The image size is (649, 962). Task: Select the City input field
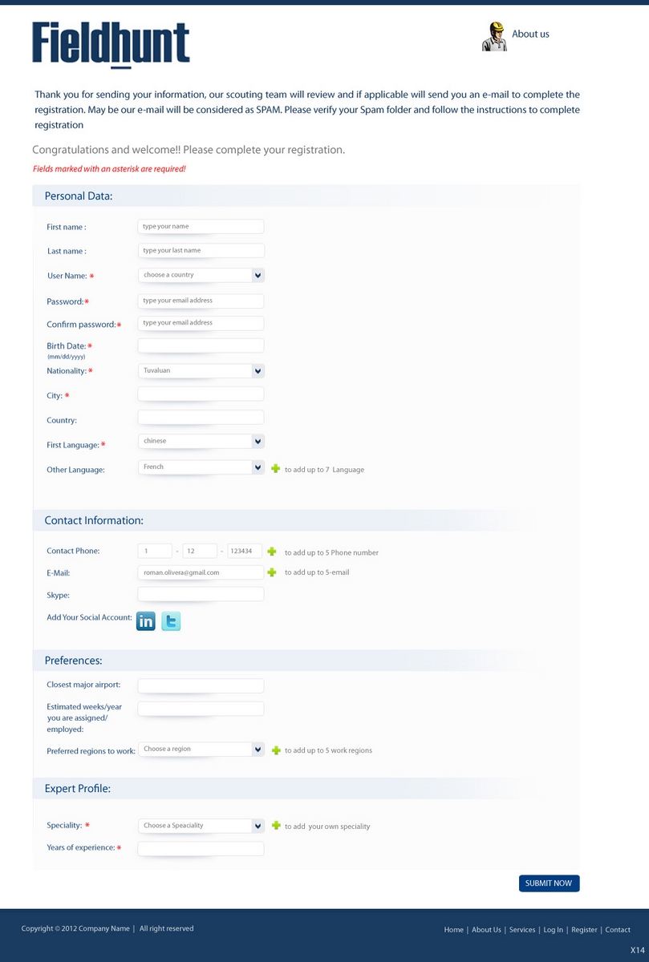click(x=201, y=394)
